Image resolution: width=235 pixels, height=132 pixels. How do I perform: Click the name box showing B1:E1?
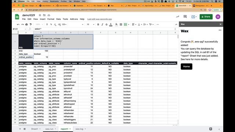click(19, 29)
